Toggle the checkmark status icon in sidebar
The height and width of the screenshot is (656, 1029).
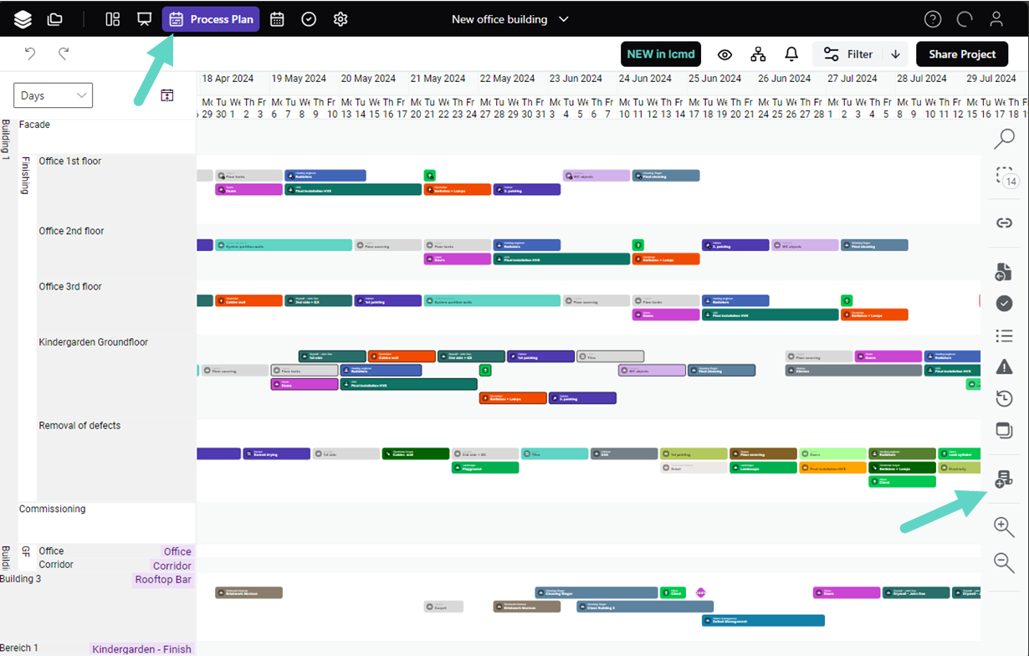click(x=1004, y=303)
